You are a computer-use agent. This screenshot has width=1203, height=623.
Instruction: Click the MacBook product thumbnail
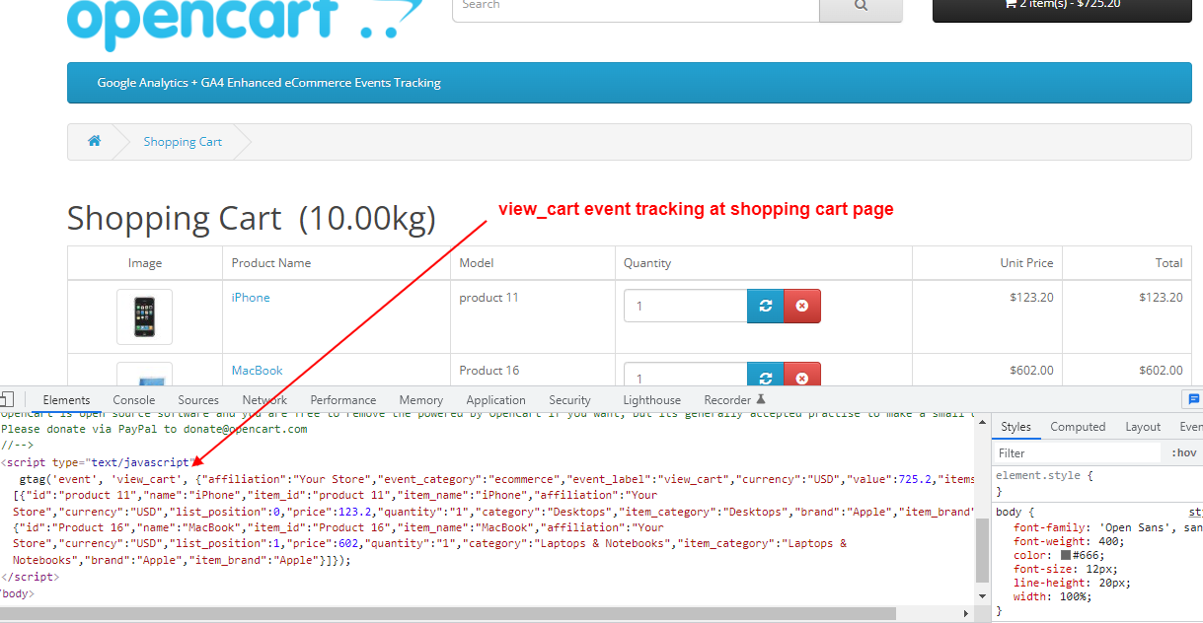[x=144, y=375]
